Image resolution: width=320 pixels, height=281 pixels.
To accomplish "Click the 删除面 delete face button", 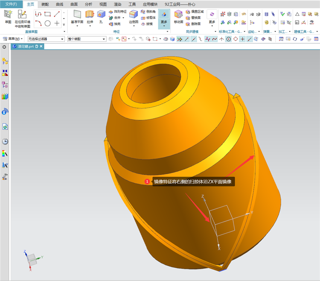I will point(193,24).
